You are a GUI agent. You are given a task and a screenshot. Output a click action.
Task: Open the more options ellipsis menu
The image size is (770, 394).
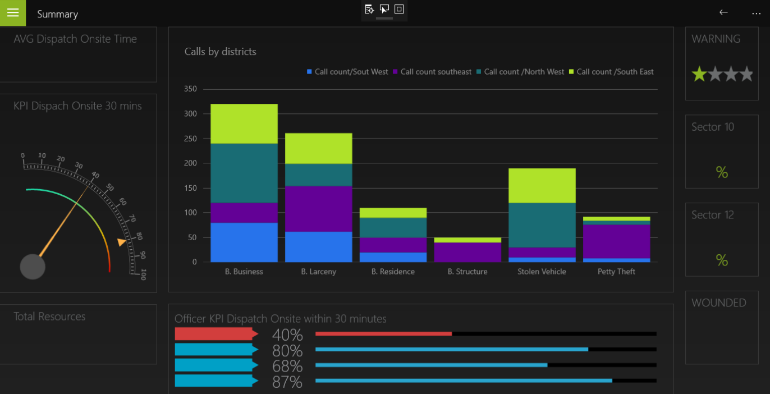[x=756, y=13]
